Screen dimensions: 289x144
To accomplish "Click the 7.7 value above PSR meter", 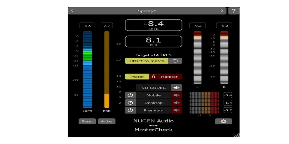I will click(107, 26).
